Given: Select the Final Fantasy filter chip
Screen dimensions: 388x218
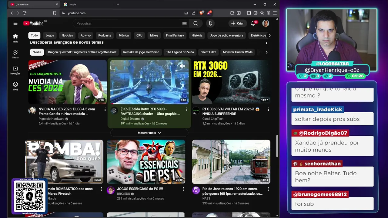Looking at the screenshot, I should click(175, 35).
